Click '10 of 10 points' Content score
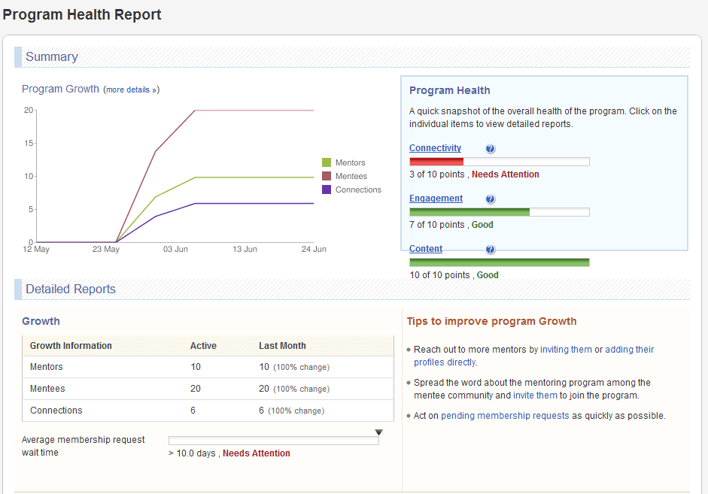The height and width of the screenshot is (494, 708). click(x=439, y=274)
